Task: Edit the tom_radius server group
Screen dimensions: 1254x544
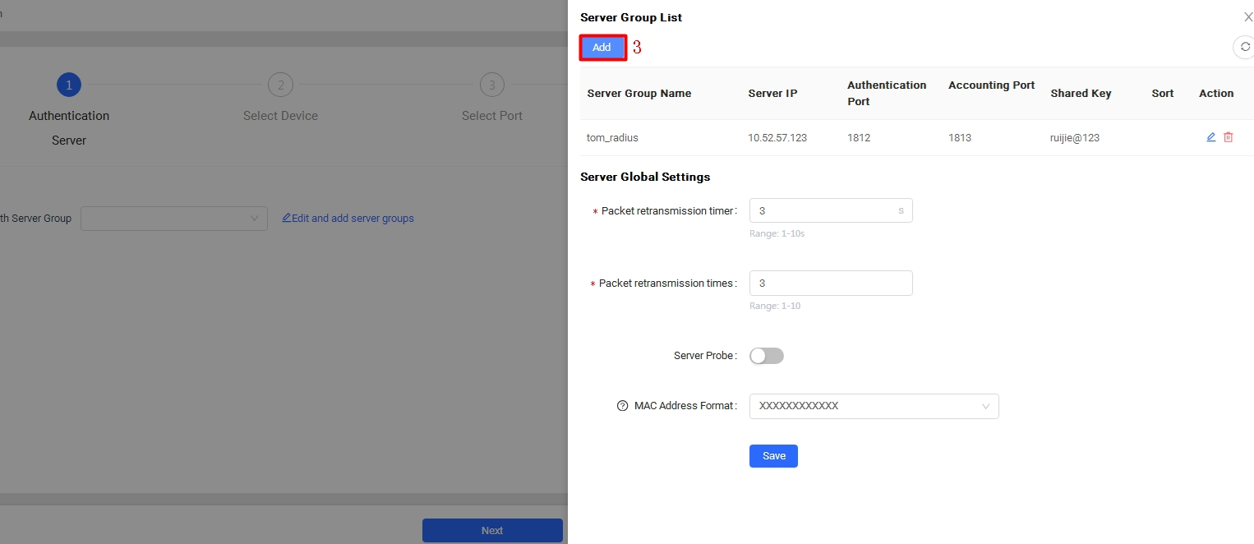Action: (x=1210, y=137)
